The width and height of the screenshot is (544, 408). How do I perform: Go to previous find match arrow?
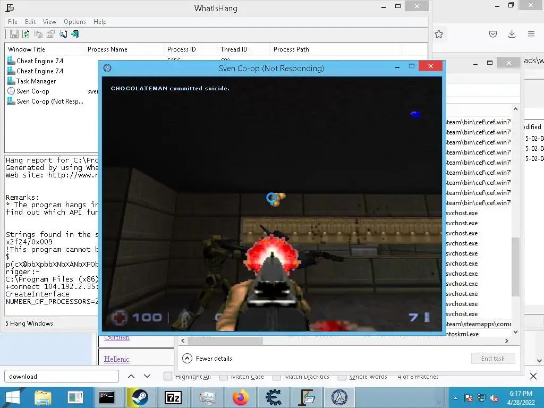(x=131, y=377)
